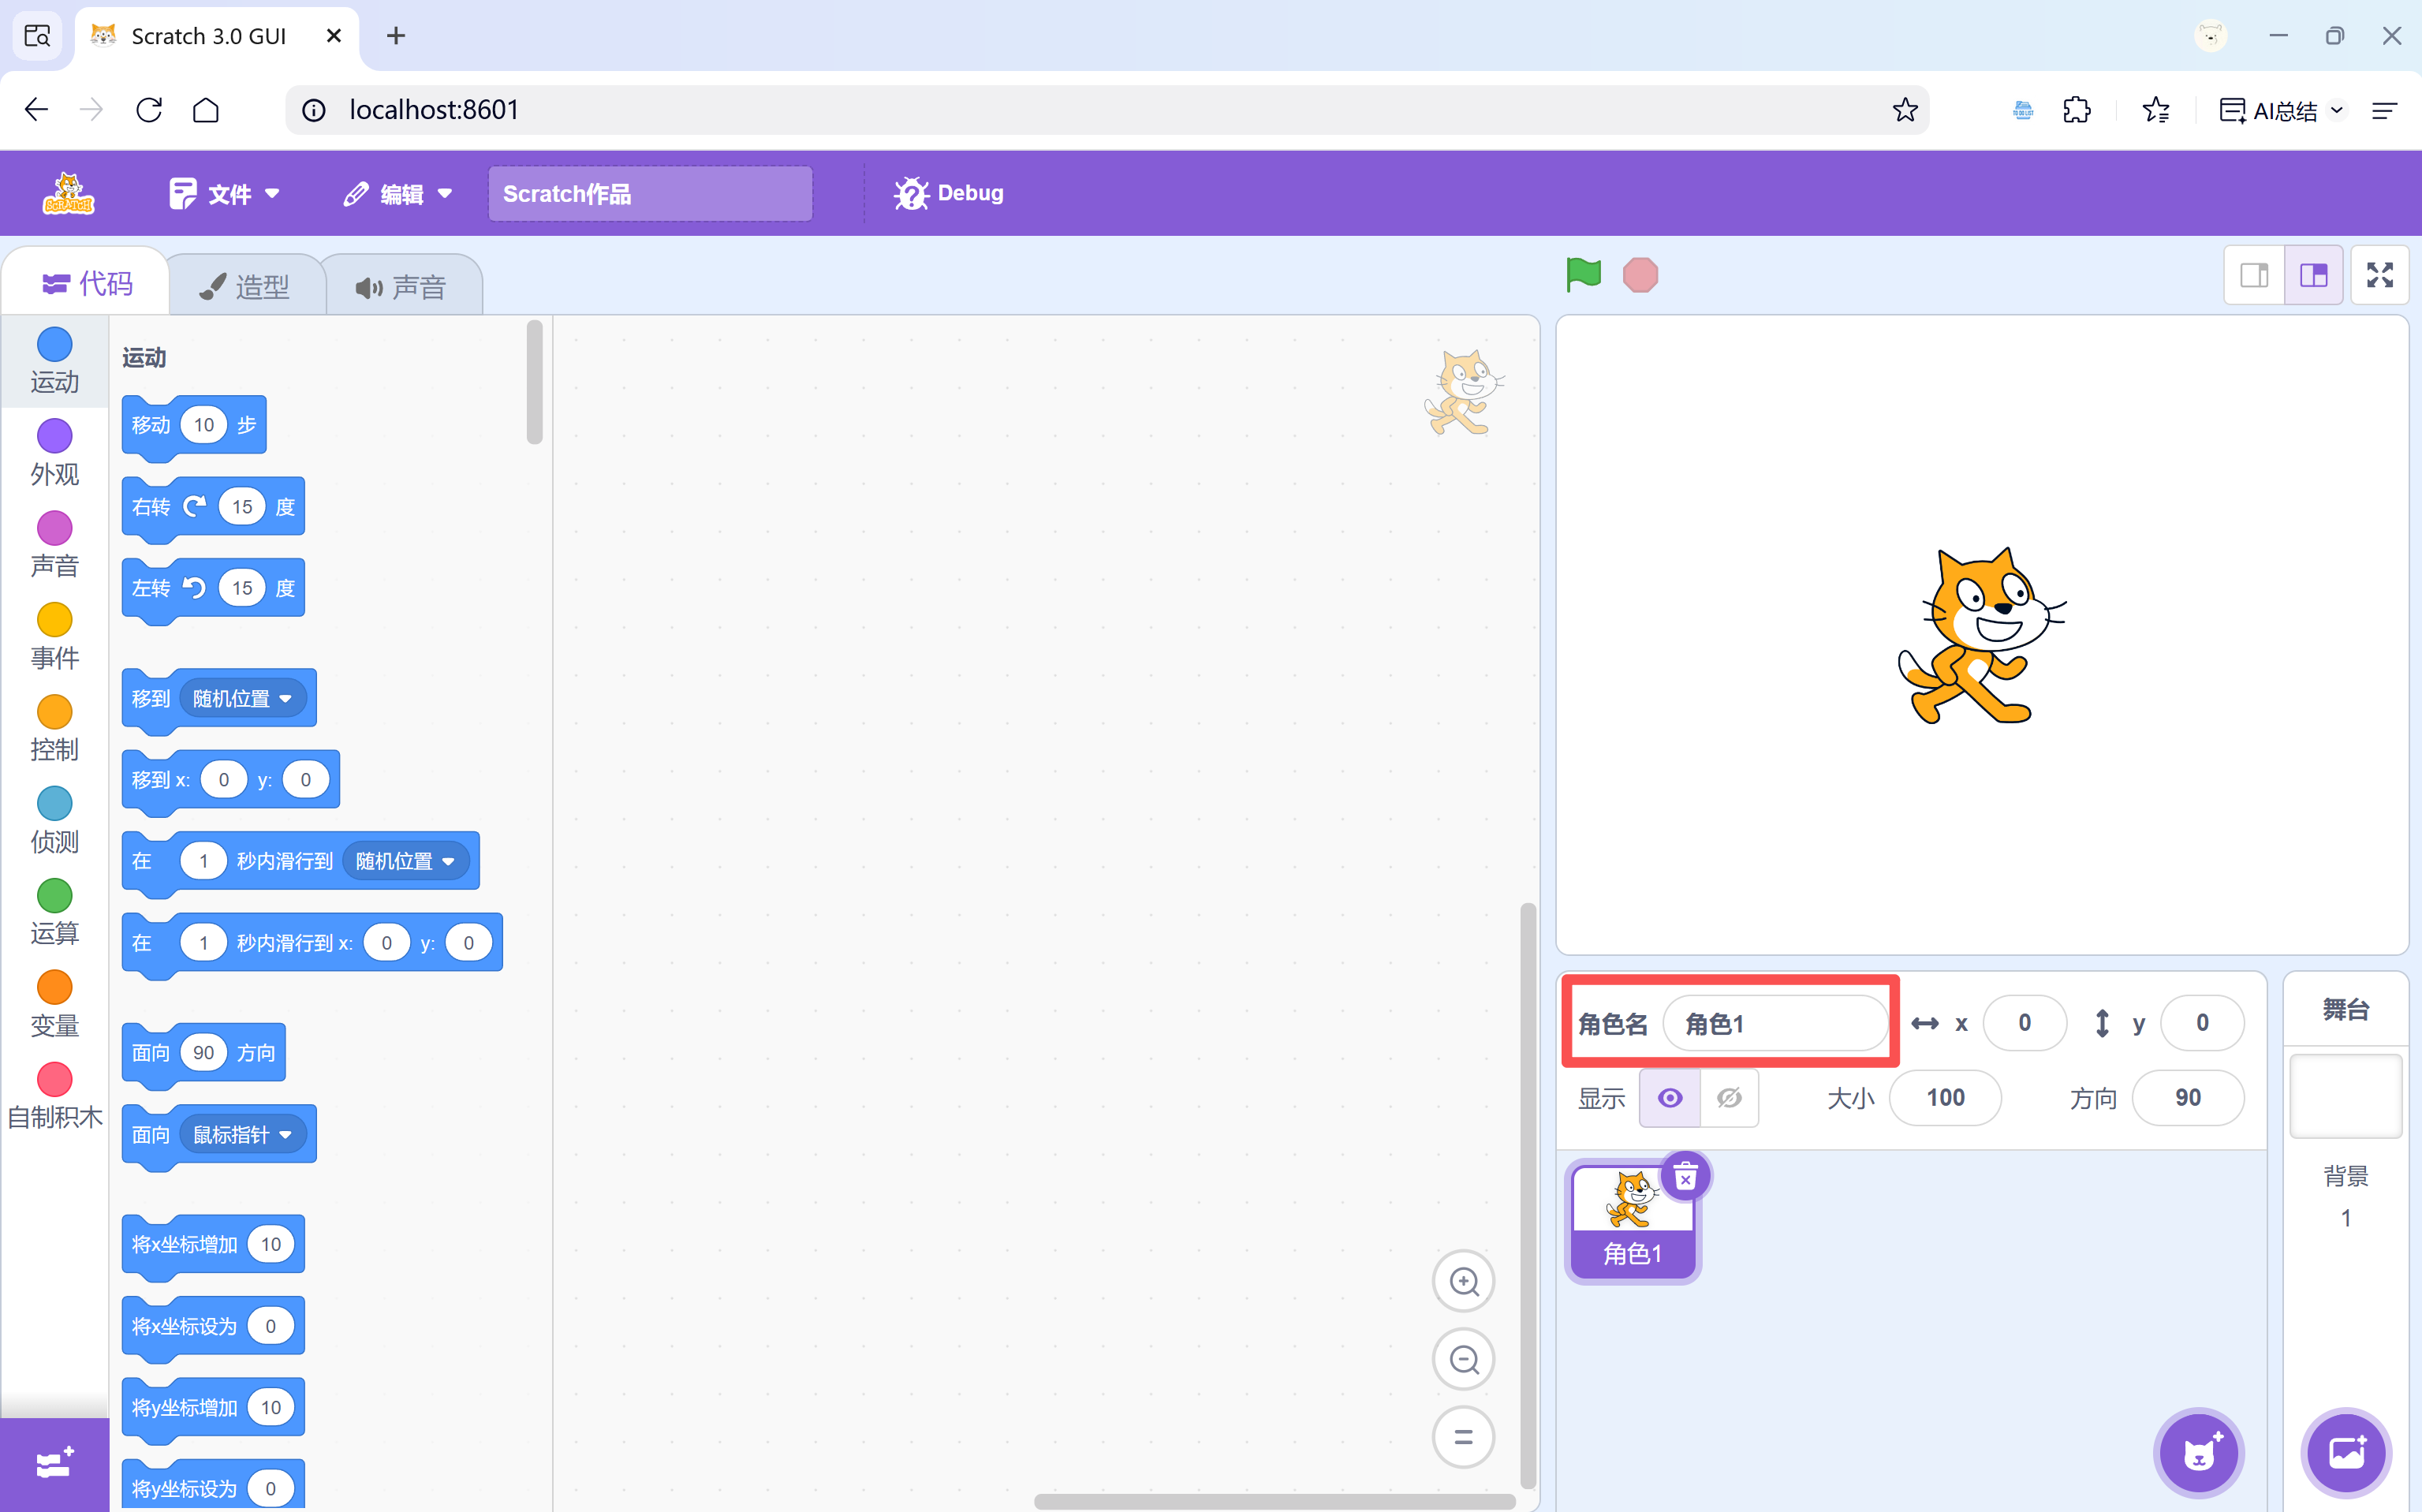The width and height of the screenshot is (2422, 1512).
Task: Expand 随机位置 dropdown in 移到 block
Action: 243,698
